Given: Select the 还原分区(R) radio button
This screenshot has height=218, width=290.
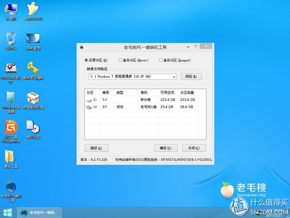Looking at the screenshot, I should tap(96, 60).
